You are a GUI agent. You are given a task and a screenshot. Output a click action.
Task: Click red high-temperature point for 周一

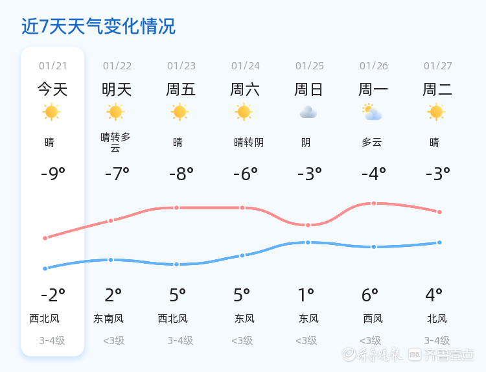click(x=374, y=203)
